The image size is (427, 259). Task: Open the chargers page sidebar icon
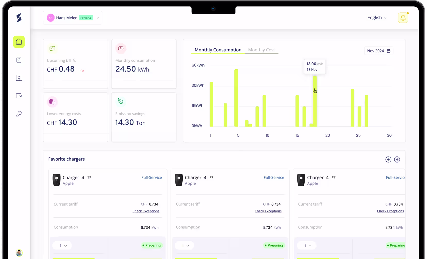[19, 60]
